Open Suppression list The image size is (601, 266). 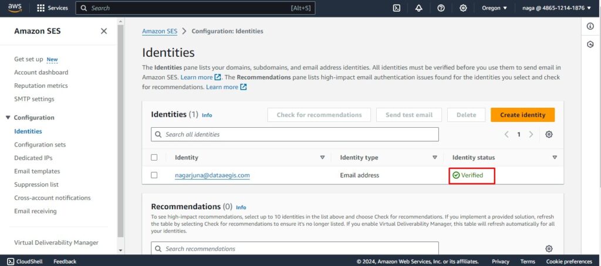pos(36,185)
